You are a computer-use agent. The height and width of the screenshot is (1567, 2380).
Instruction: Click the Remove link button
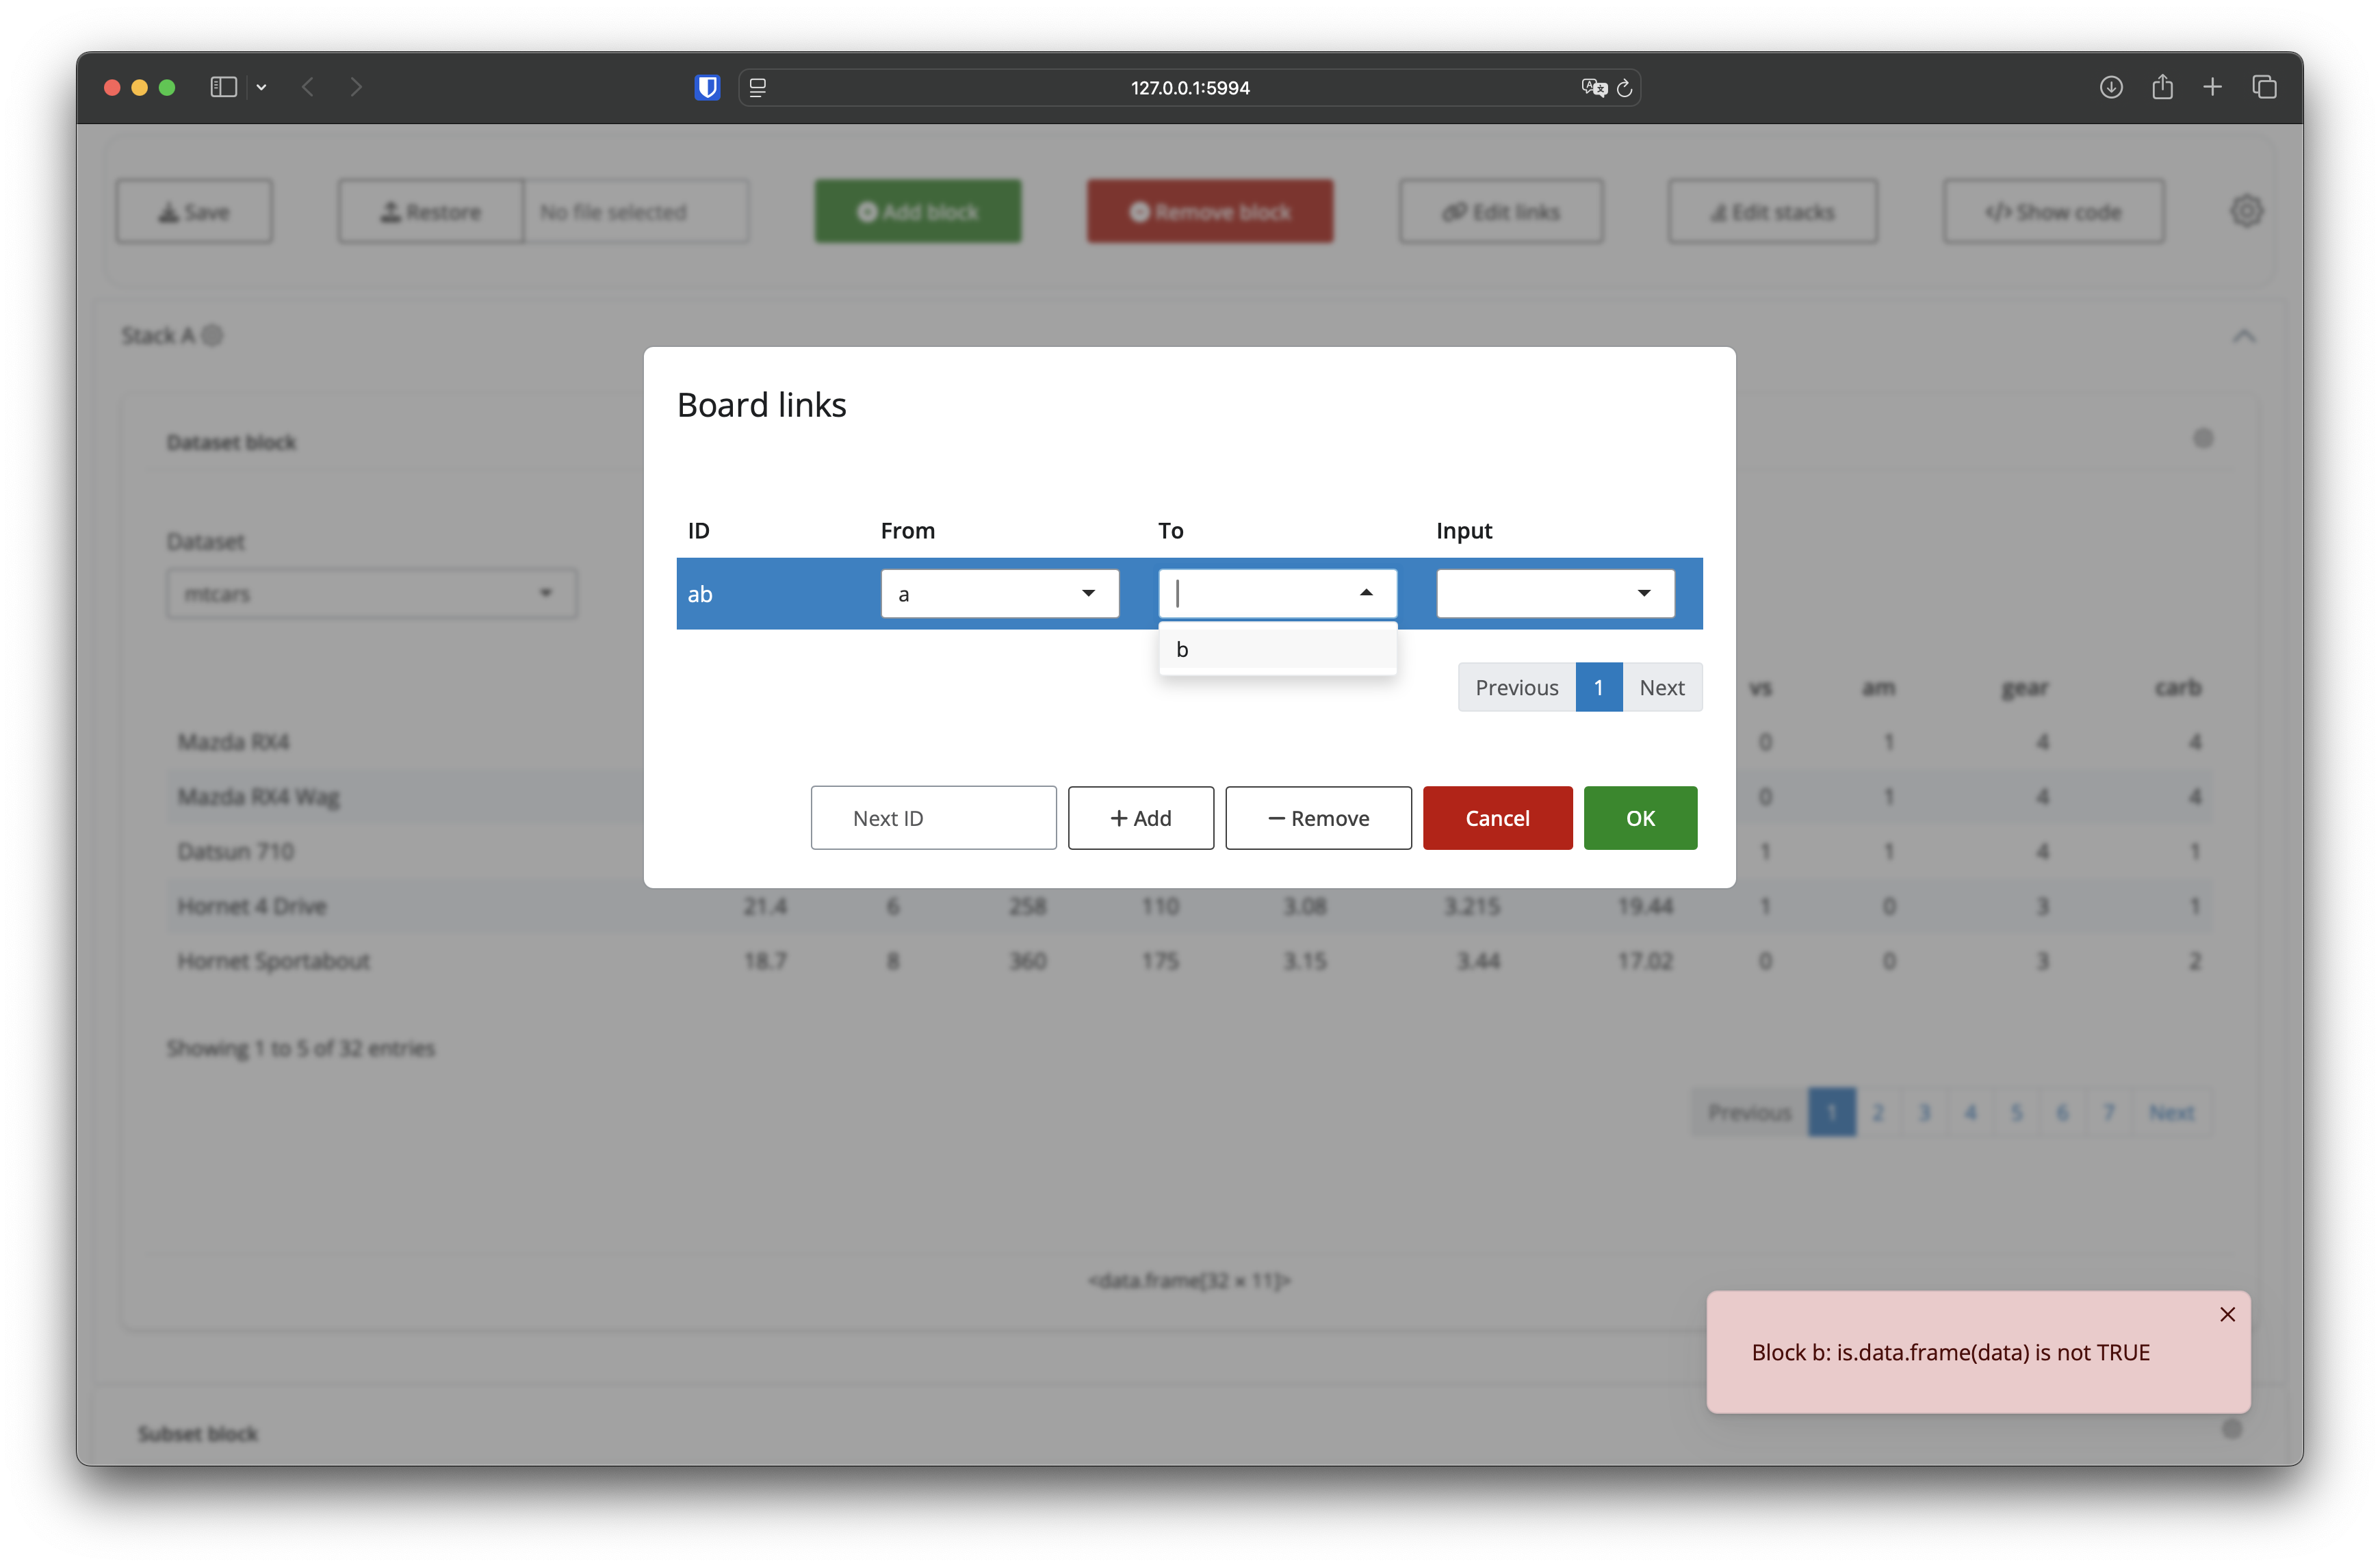[x=1318, y=818]
